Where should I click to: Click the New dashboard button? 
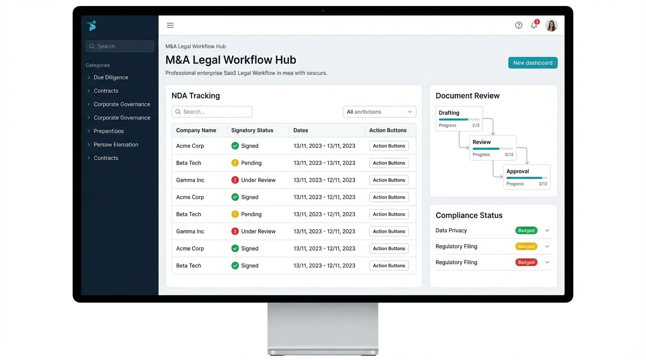click(x=532, y=62)
